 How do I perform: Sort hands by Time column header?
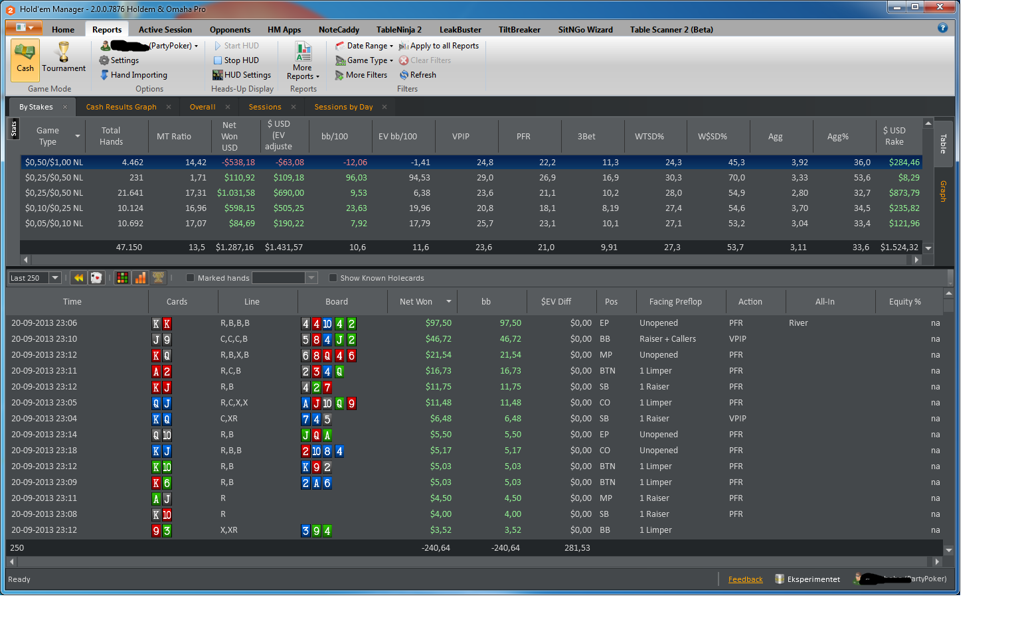72,302
